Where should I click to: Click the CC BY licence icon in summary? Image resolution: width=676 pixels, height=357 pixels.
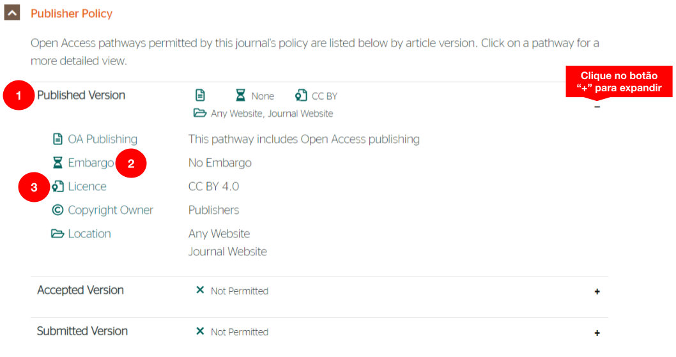(301, 96)
